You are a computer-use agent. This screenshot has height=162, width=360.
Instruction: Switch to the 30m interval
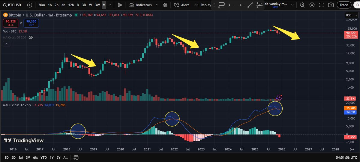(x=42, y=5)
